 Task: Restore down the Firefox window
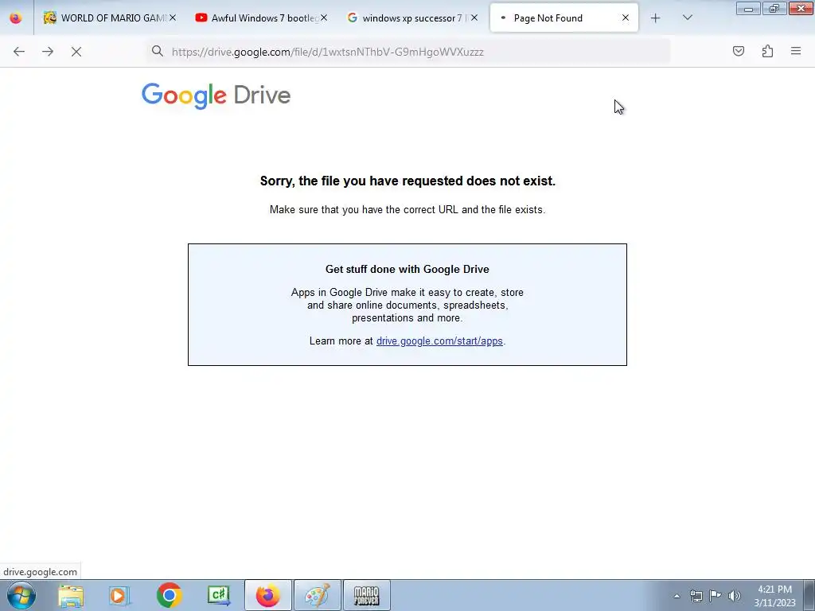coord(774,9)
